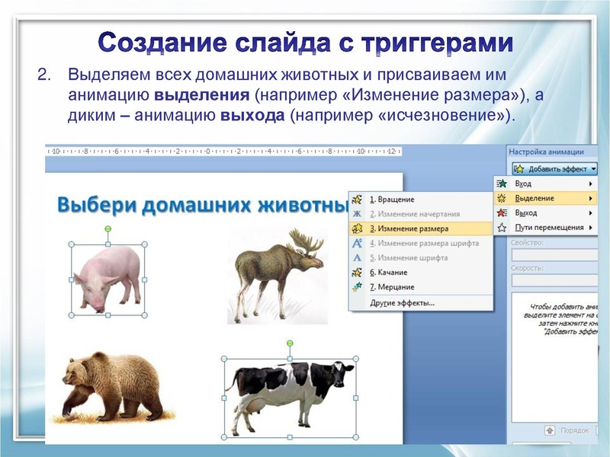Click the Мерцание sparkle effect icon

[356, 287]
